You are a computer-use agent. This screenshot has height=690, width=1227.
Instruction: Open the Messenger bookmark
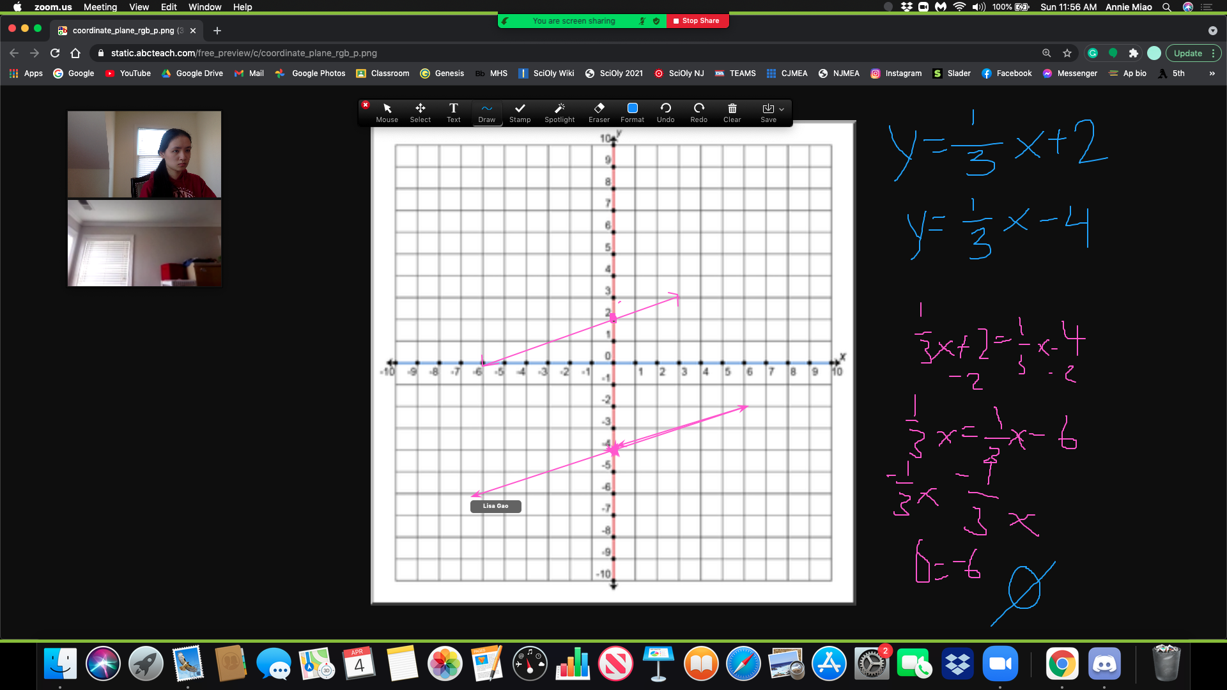[x=1070, y=73]
